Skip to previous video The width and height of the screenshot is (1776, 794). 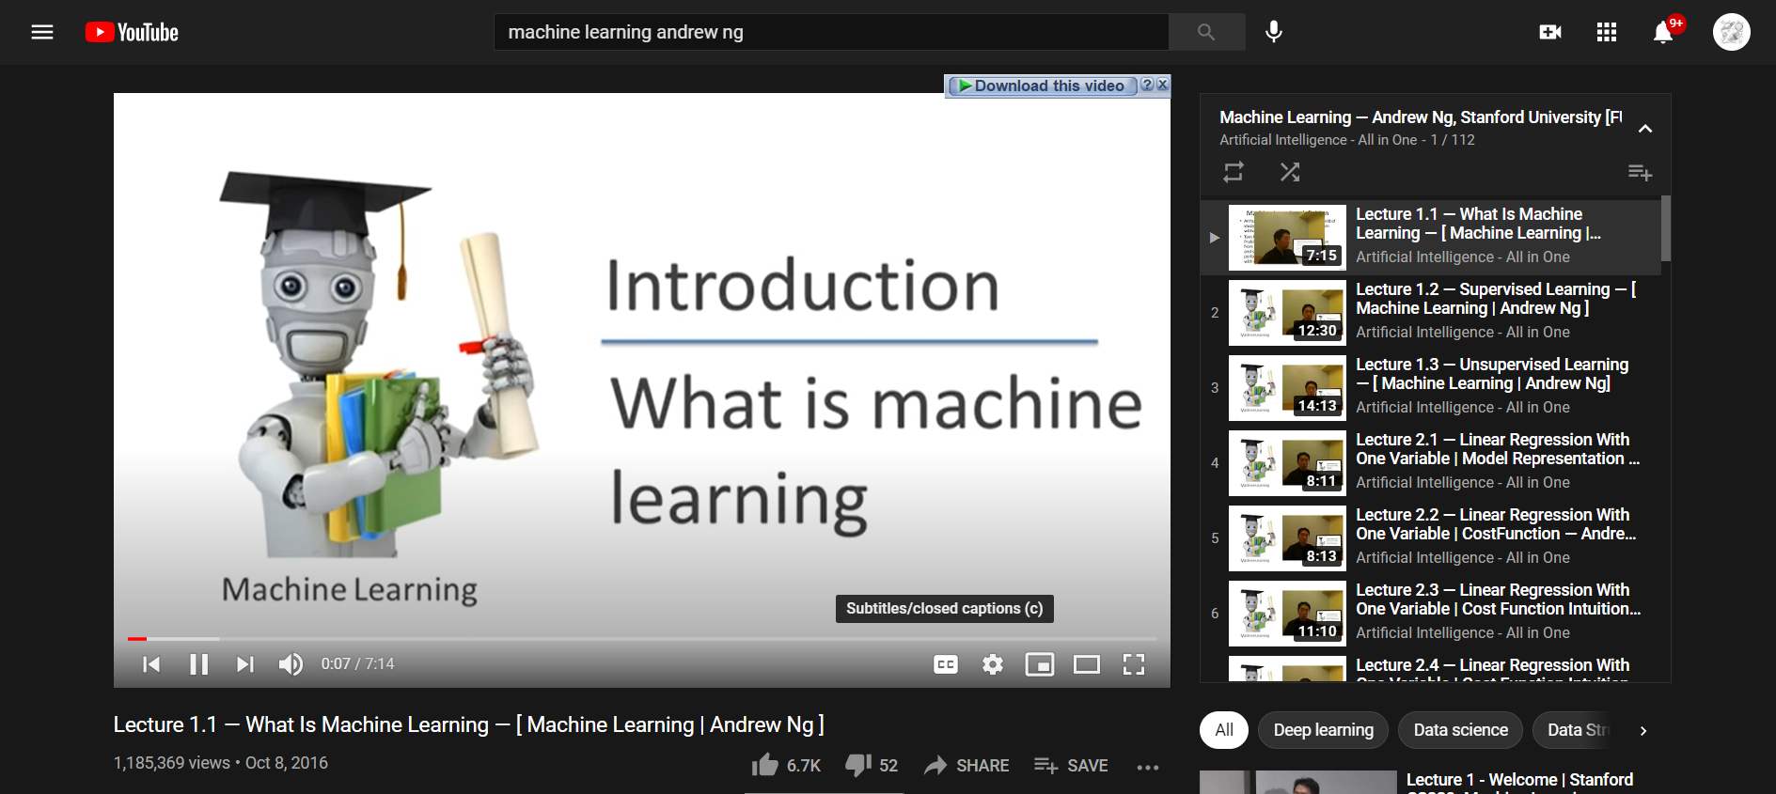(x=151, y=664)
